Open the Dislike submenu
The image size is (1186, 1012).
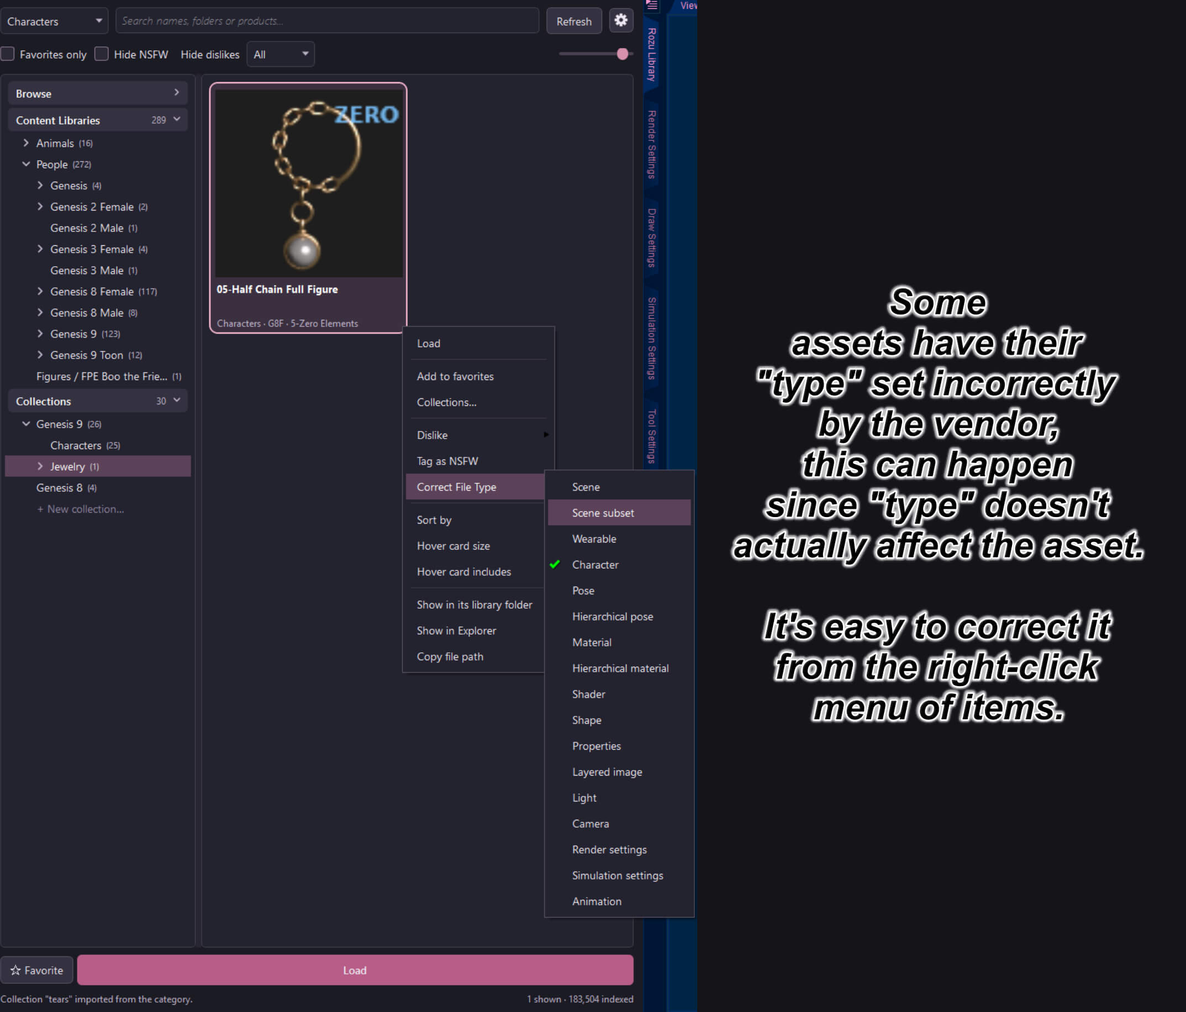pyautogui.click(x=478, y=435)
